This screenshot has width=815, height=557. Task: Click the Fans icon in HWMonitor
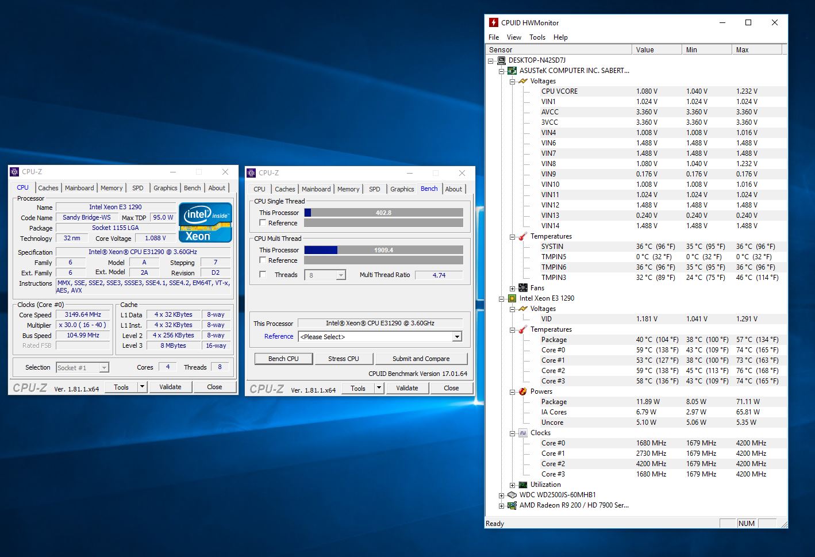(523, 288)
